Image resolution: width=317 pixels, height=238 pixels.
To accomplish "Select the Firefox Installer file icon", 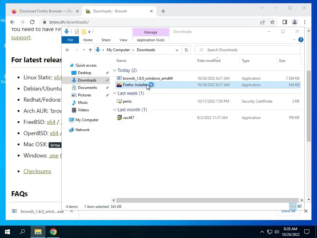I will click(x=119, y=85).
